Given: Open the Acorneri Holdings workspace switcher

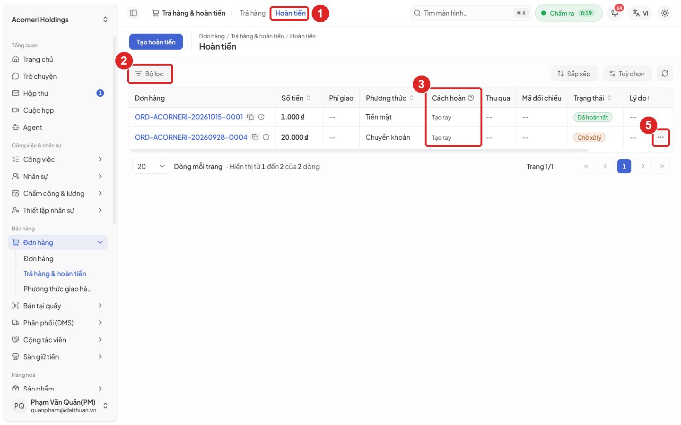Looking at the screenshot, I should point(60,19).
